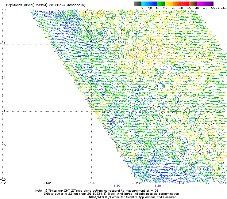
Task: Click the '-135' longitude axis label
Action: click(x=3, y=183)
